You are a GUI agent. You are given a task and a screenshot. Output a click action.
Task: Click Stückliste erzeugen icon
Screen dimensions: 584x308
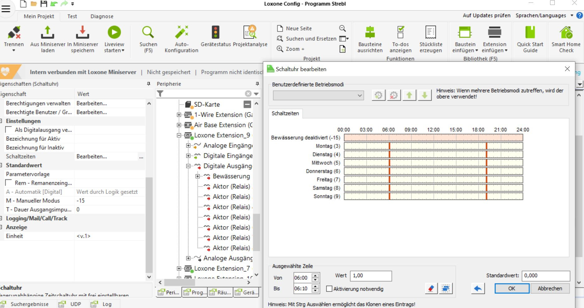(431, 32)
